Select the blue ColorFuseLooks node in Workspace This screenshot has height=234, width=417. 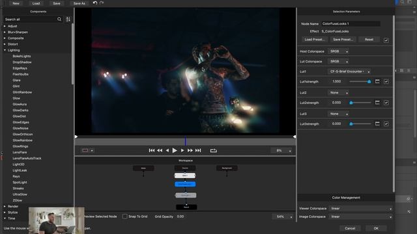(185, 184)
